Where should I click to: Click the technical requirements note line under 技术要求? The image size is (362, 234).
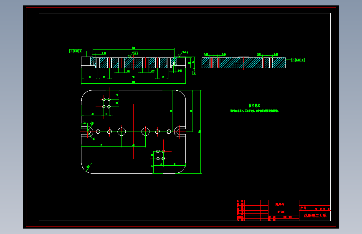pos(254,111)
